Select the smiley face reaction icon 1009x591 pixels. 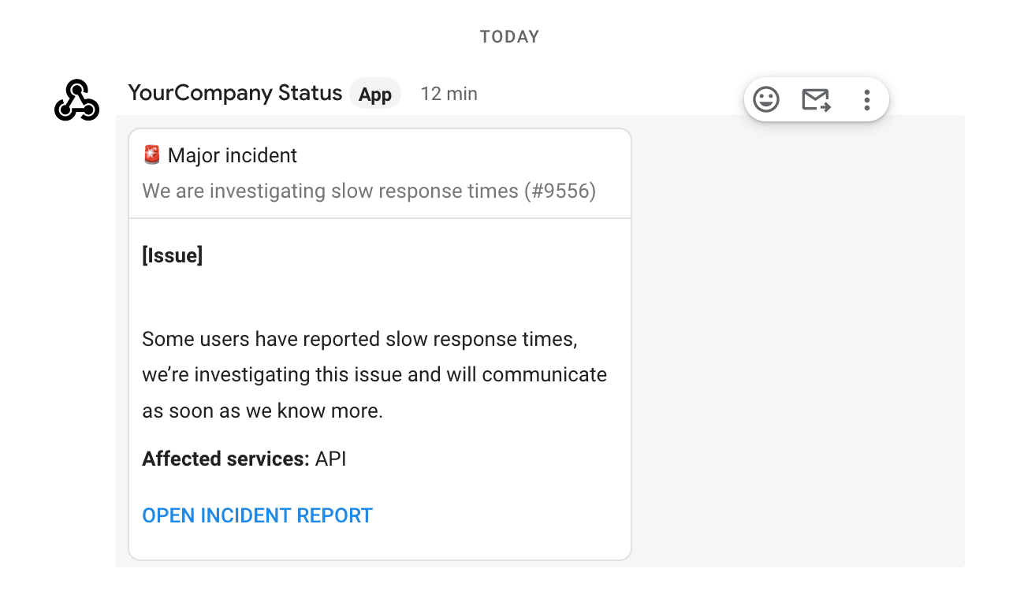[x=765, y=99]
